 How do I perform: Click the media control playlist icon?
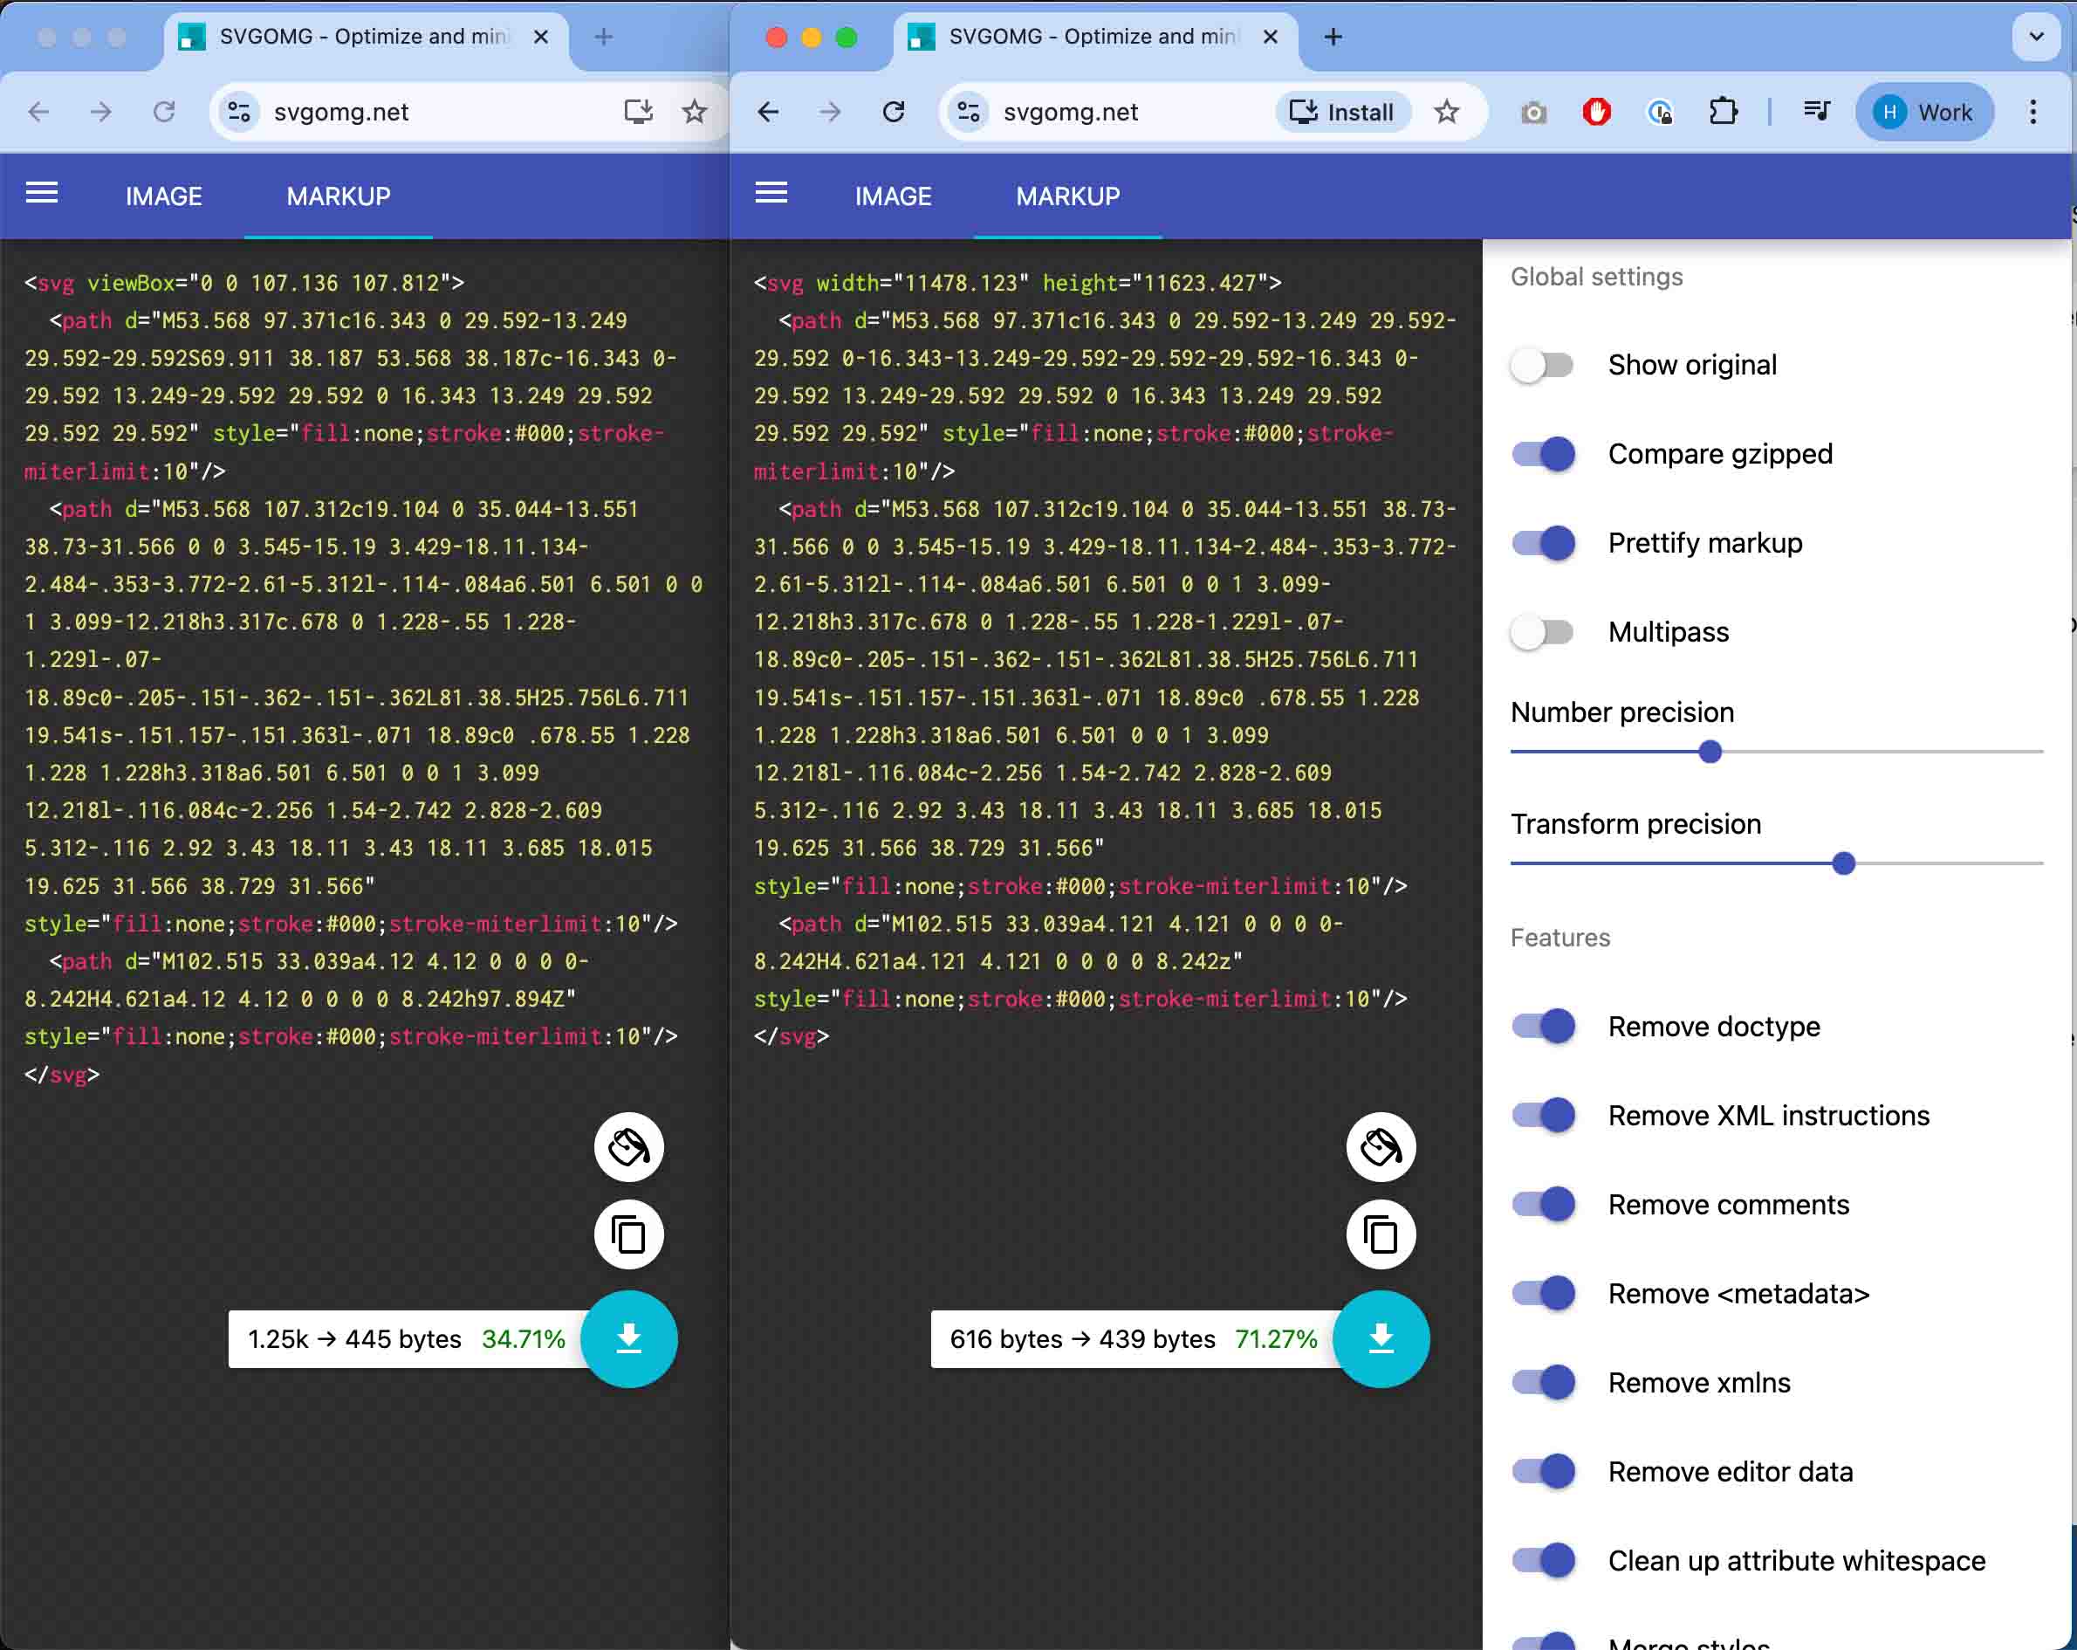[x=1816, y=113]
